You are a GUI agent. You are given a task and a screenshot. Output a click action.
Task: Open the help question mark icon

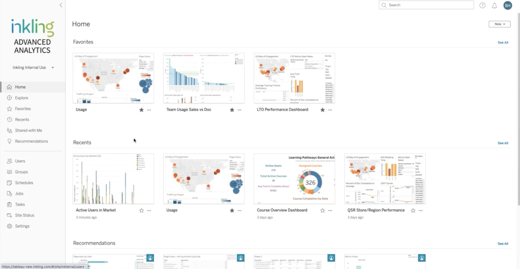click(482, 5)
